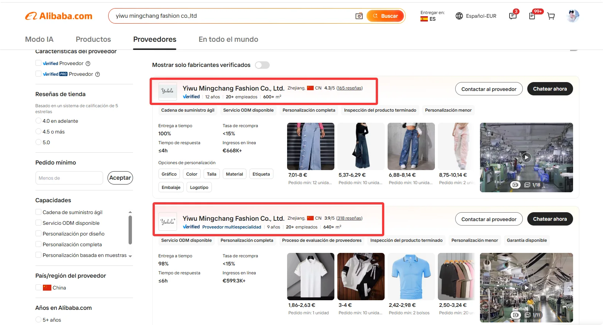
Task: Check the Verified Proveedor checkbox
Action: (38, 63)
